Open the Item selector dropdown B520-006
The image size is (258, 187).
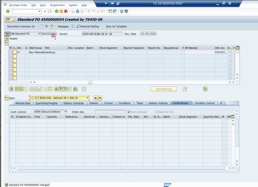87,98
